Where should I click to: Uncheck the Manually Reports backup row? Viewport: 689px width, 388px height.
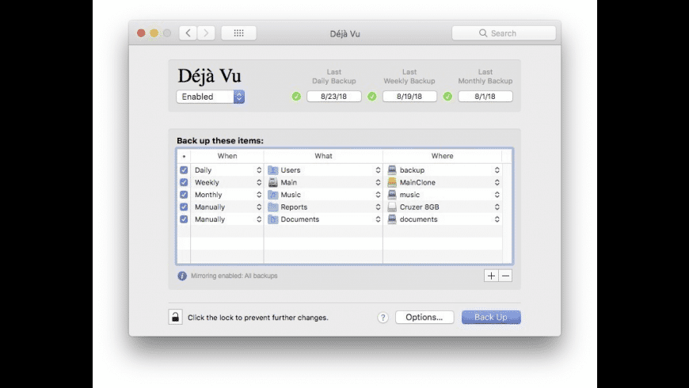pos(184,207)
